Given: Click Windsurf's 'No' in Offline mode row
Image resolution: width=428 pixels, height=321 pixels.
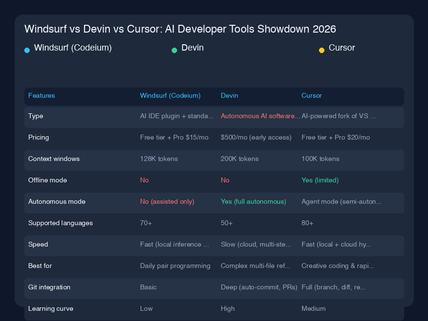Looking at the screenshot, I should pyautogui.click(x=144, y=180).
